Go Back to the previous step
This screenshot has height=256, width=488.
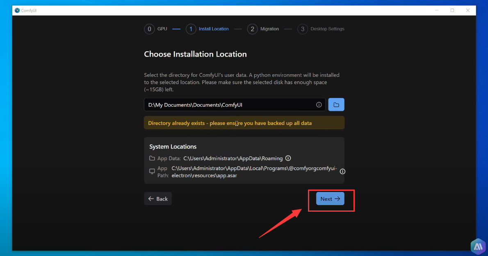point(158,199)
